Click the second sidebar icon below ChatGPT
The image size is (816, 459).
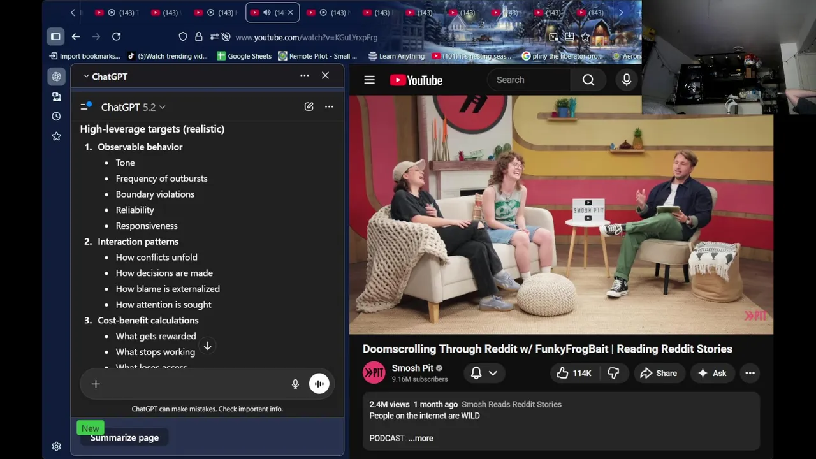coord(56,96)
